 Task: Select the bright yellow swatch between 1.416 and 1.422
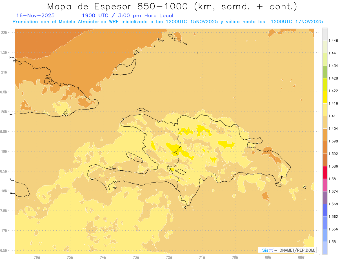pos(325,97)
